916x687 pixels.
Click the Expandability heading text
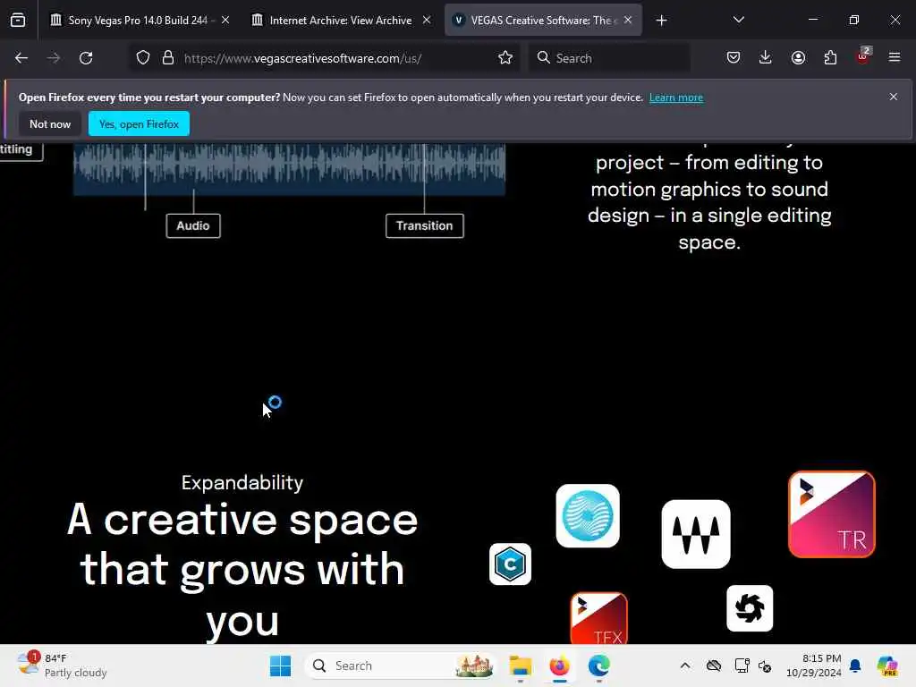(x=242, y=483)
